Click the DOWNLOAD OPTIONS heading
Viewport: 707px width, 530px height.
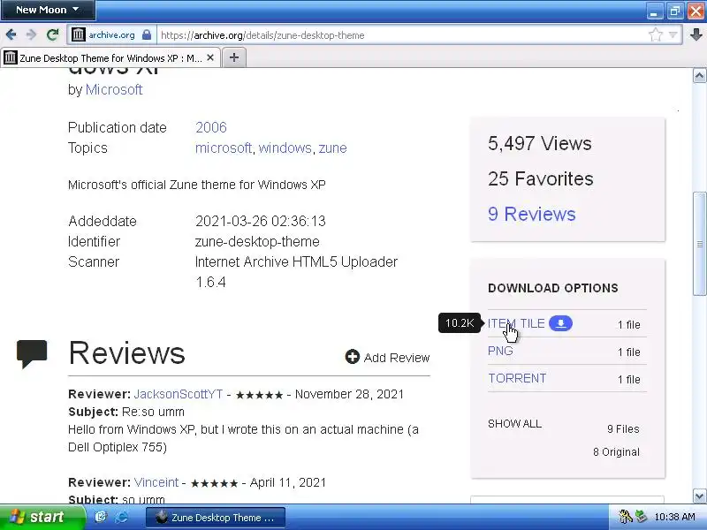coord(553,288)
